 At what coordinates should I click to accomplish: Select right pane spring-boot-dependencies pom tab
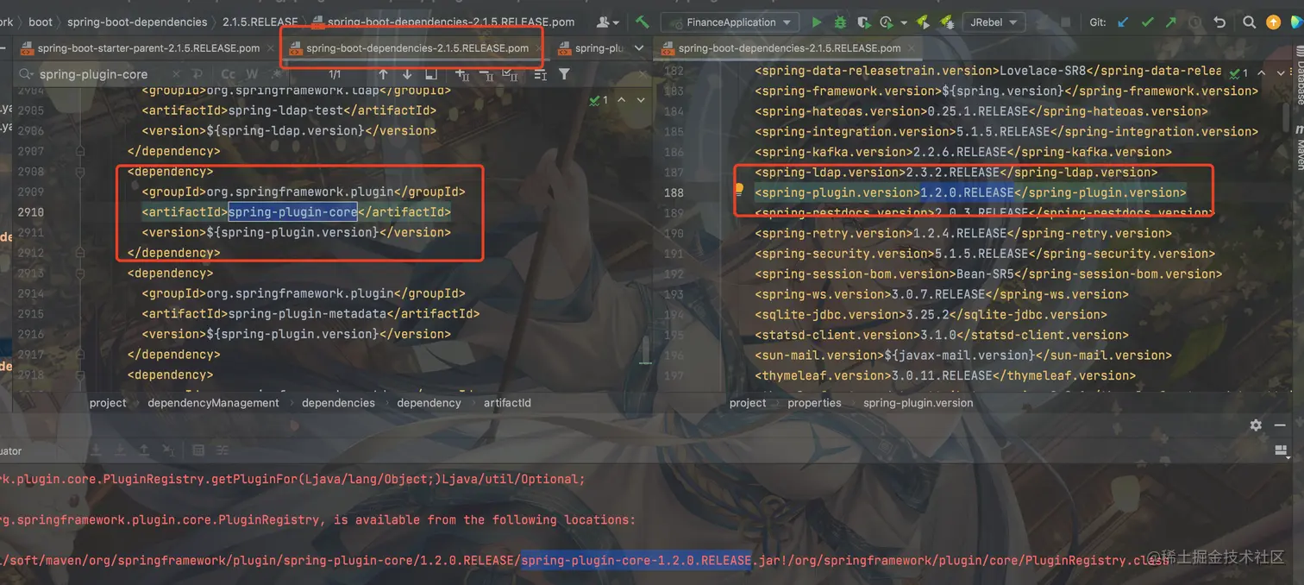click(x=789, y=48)
